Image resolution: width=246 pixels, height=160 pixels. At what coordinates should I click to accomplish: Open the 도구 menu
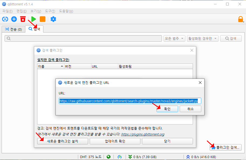point(50,11)
